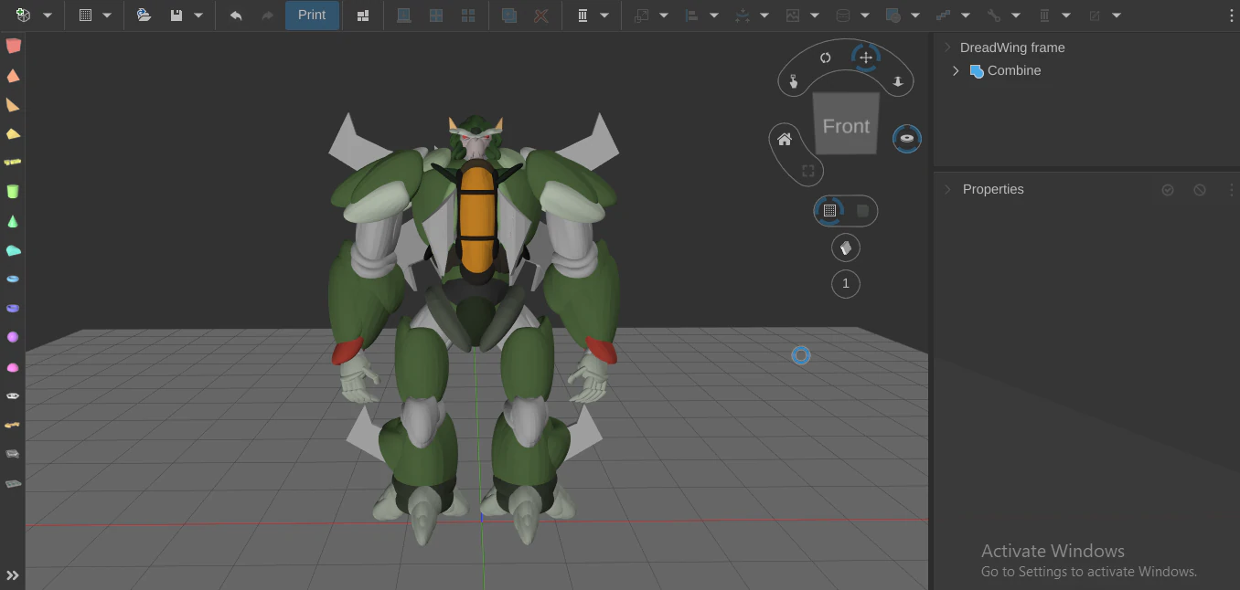Click the blocked circle icon in Properties header
This screenshot has width=1240, height=590.
tap(1200, 190)
